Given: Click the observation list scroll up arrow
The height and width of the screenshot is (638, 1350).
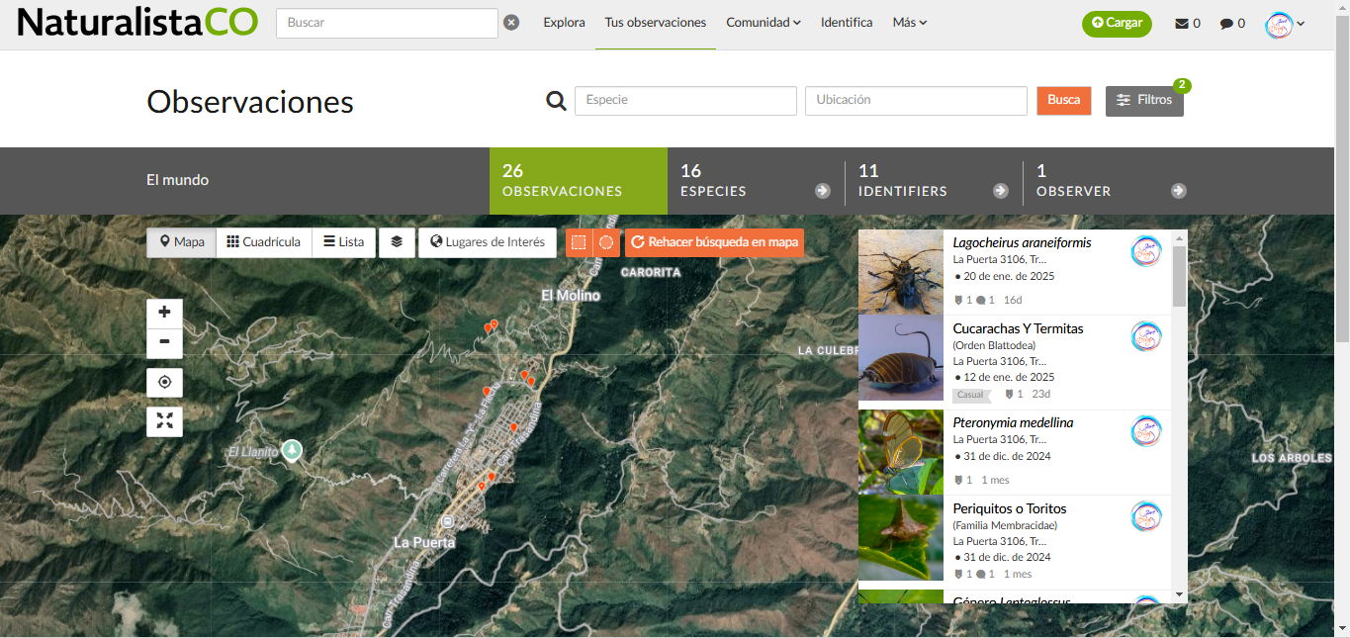Looking at the screenshot, I should [1179, 237].
